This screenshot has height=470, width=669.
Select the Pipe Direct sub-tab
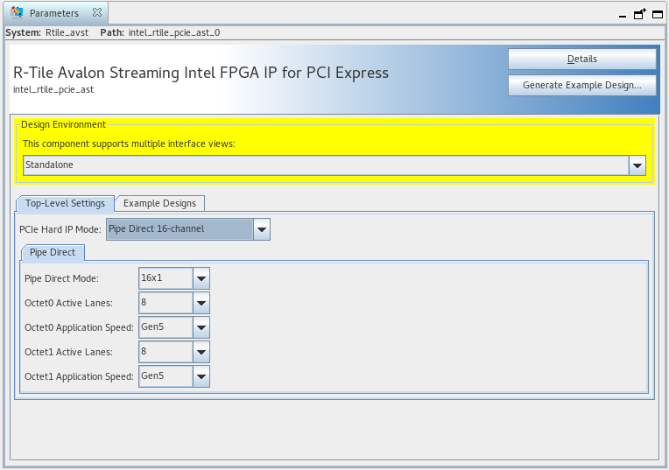(x=53, y=253)
